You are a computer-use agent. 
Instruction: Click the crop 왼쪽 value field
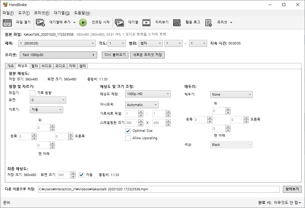[25, 137]
